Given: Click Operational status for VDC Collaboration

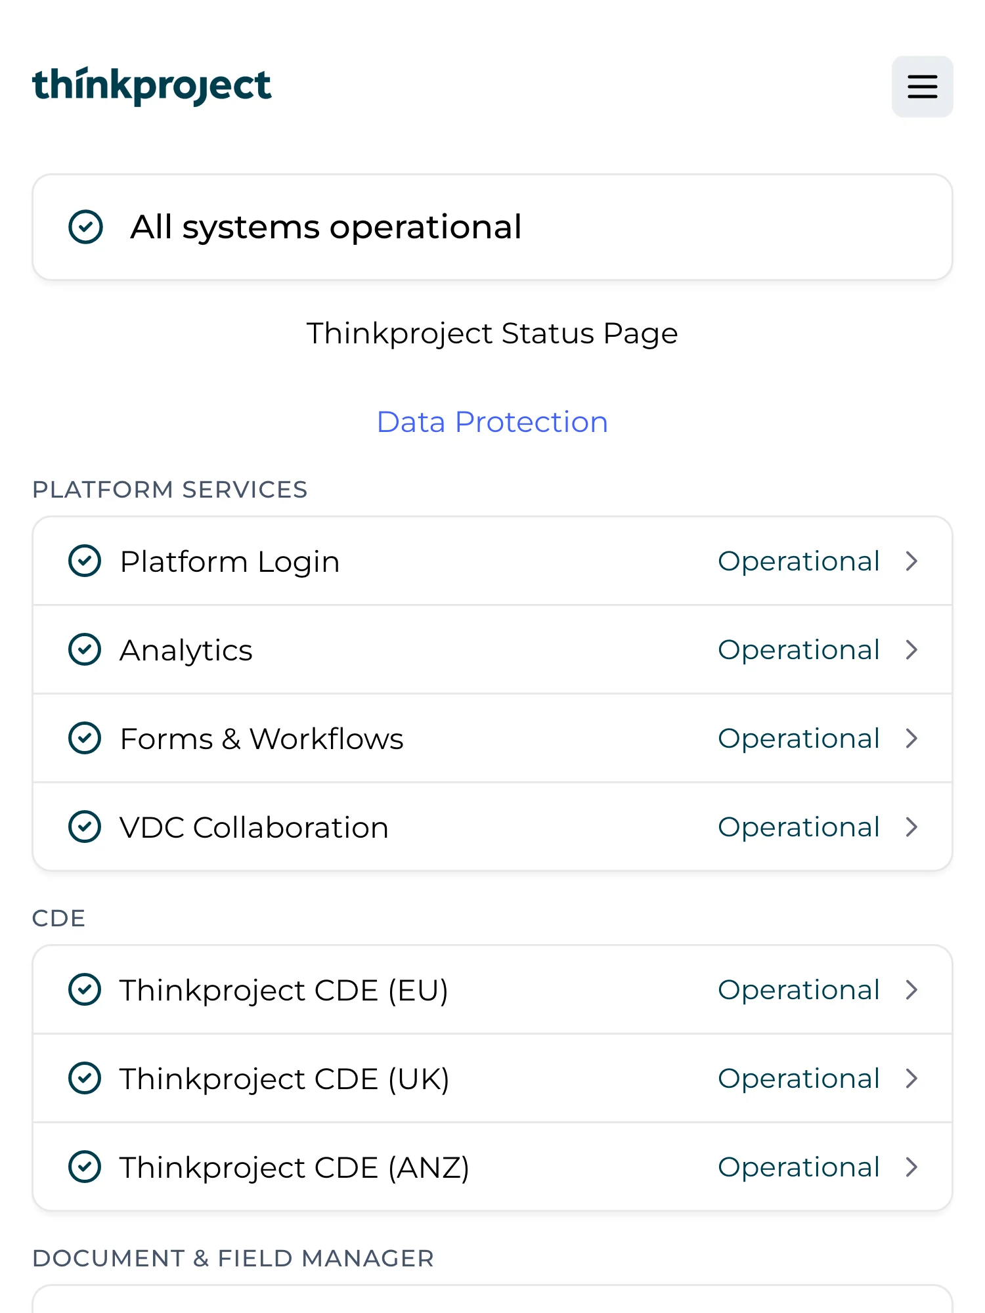Looking at the screenshot, I should point(799,828).
